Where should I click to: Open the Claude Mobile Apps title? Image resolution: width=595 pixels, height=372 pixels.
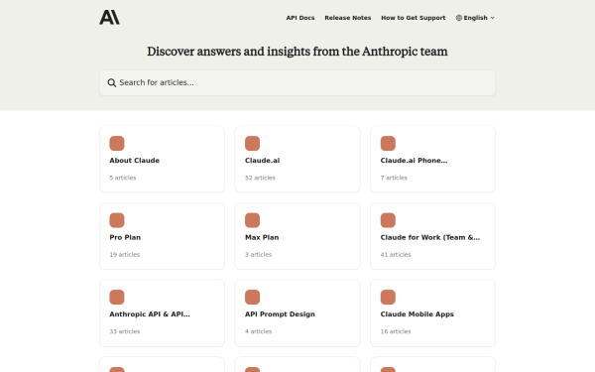click(417, 314)
